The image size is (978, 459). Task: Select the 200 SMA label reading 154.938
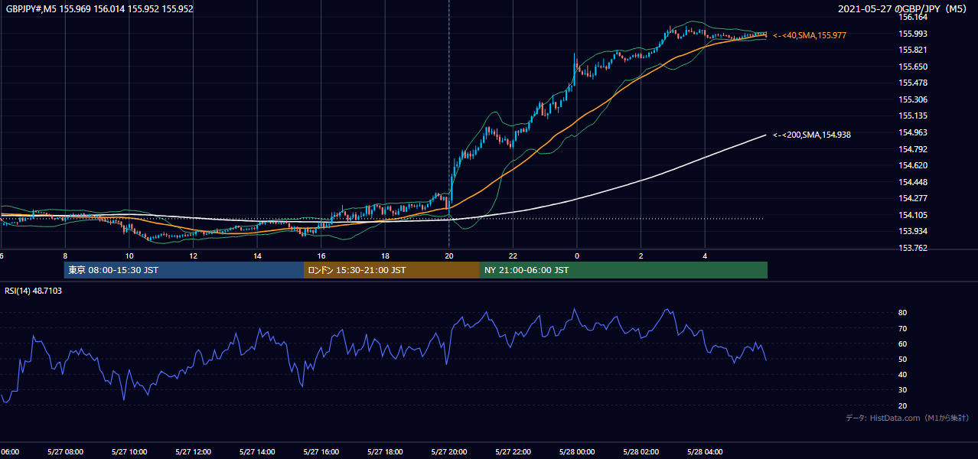[812, 135]
